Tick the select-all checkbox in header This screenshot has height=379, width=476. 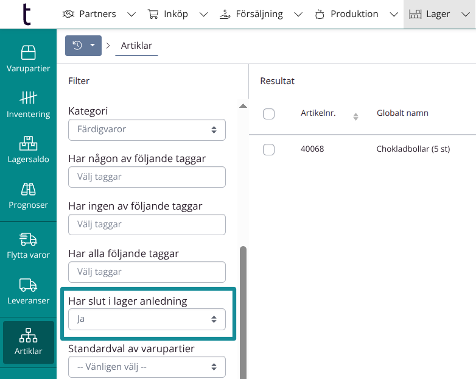[x=268, y=114]
